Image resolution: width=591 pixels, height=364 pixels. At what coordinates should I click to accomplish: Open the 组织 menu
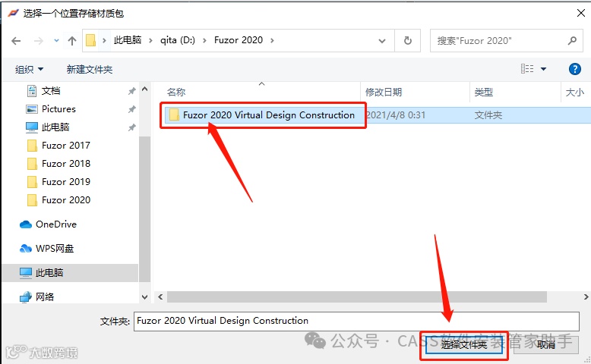(29, 69)
